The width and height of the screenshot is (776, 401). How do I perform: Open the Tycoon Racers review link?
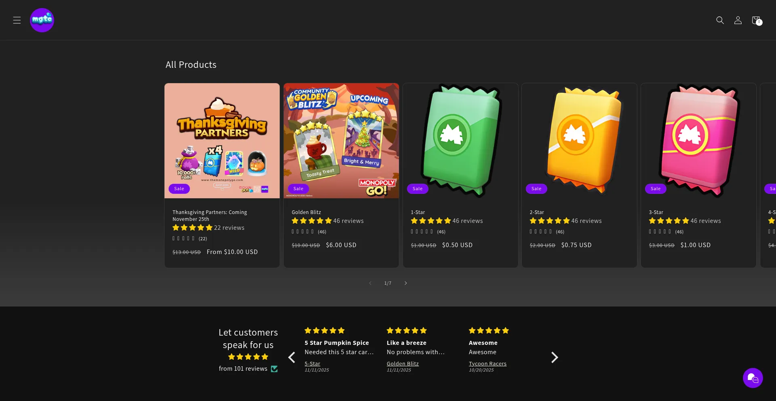tap(487, 364)
